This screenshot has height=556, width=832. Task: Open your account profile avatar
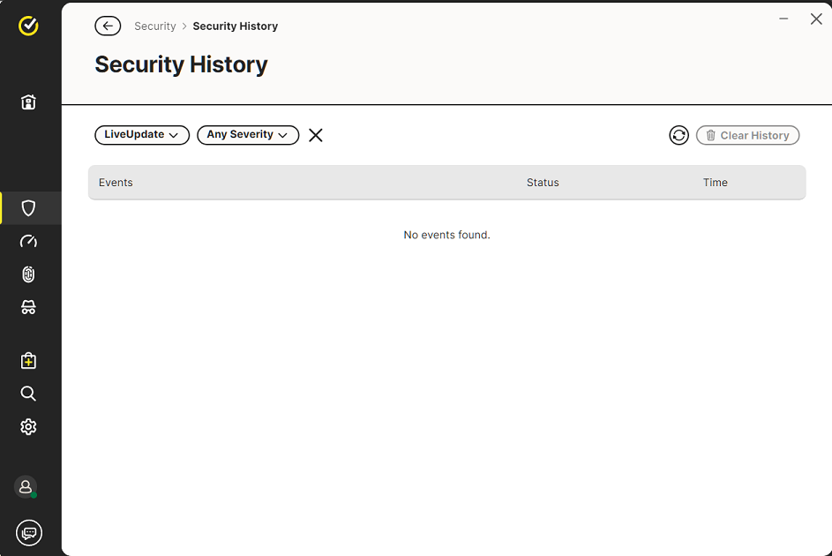[26, 486]
